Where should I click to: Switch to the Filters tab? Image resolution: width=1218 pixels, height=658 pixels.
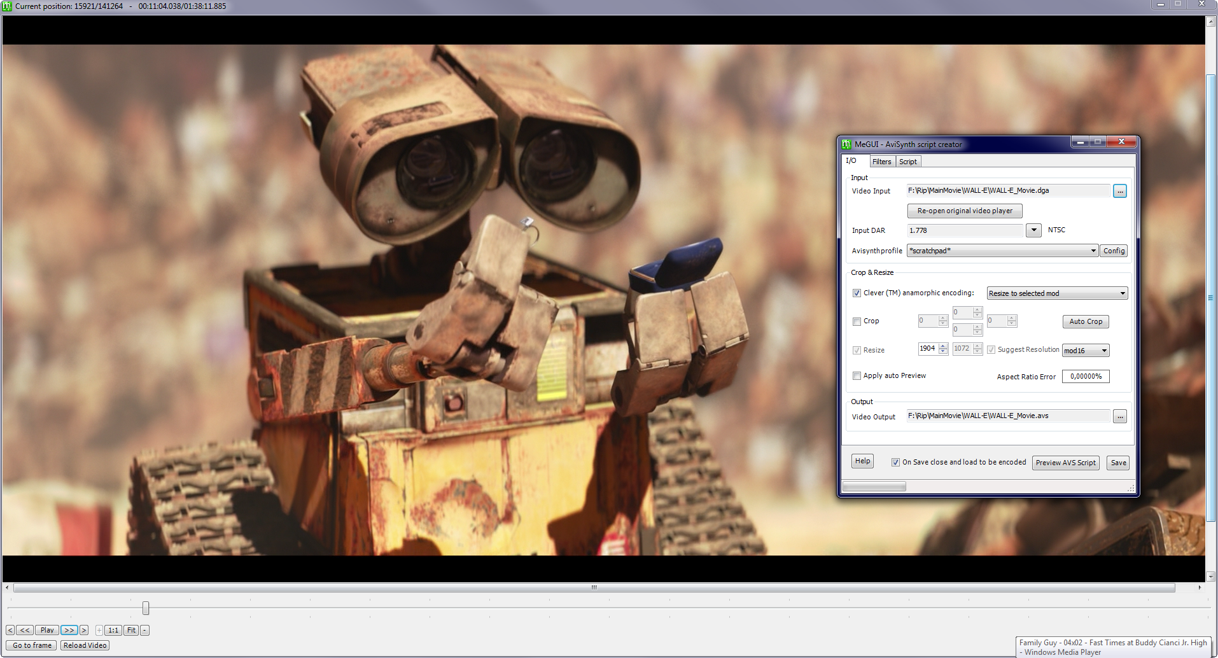coord(882,162)
